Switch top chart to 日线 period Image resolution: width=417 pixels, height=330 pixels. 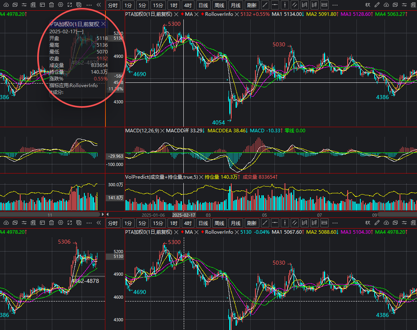(203, 5)
